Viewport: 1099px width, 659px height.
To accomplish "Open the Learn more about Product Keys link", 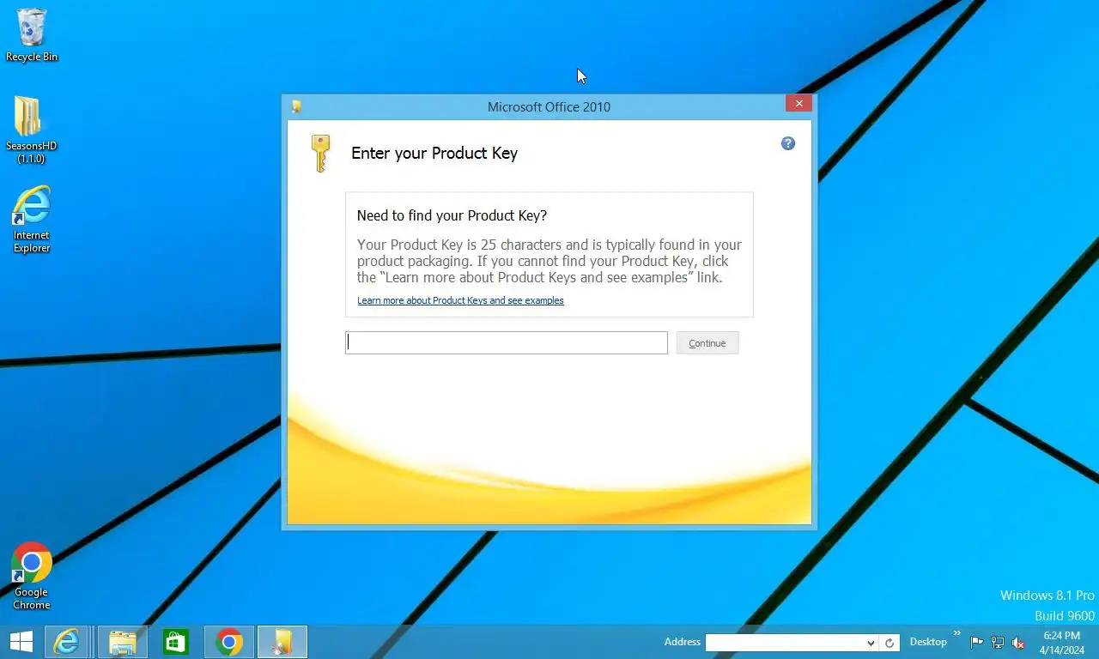I will 460,300.
